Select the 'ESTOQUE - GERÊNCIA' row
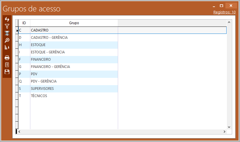This screenshot has height=142, width=240. tap(48, 52)
